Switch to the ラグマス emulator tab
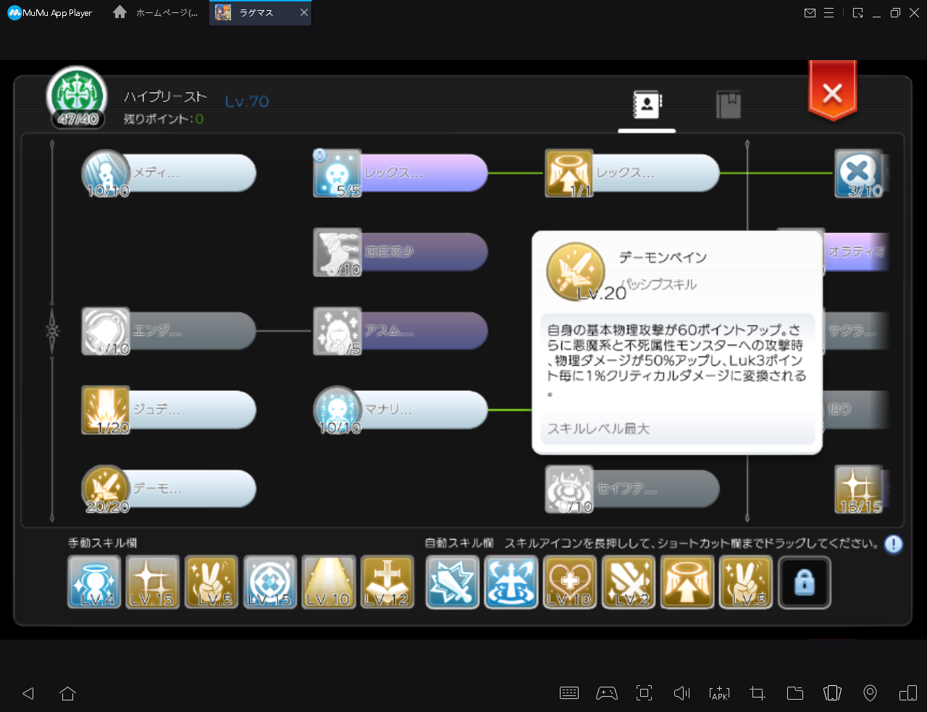The height and width of the screenshot is (712, 927). (260, 13)
